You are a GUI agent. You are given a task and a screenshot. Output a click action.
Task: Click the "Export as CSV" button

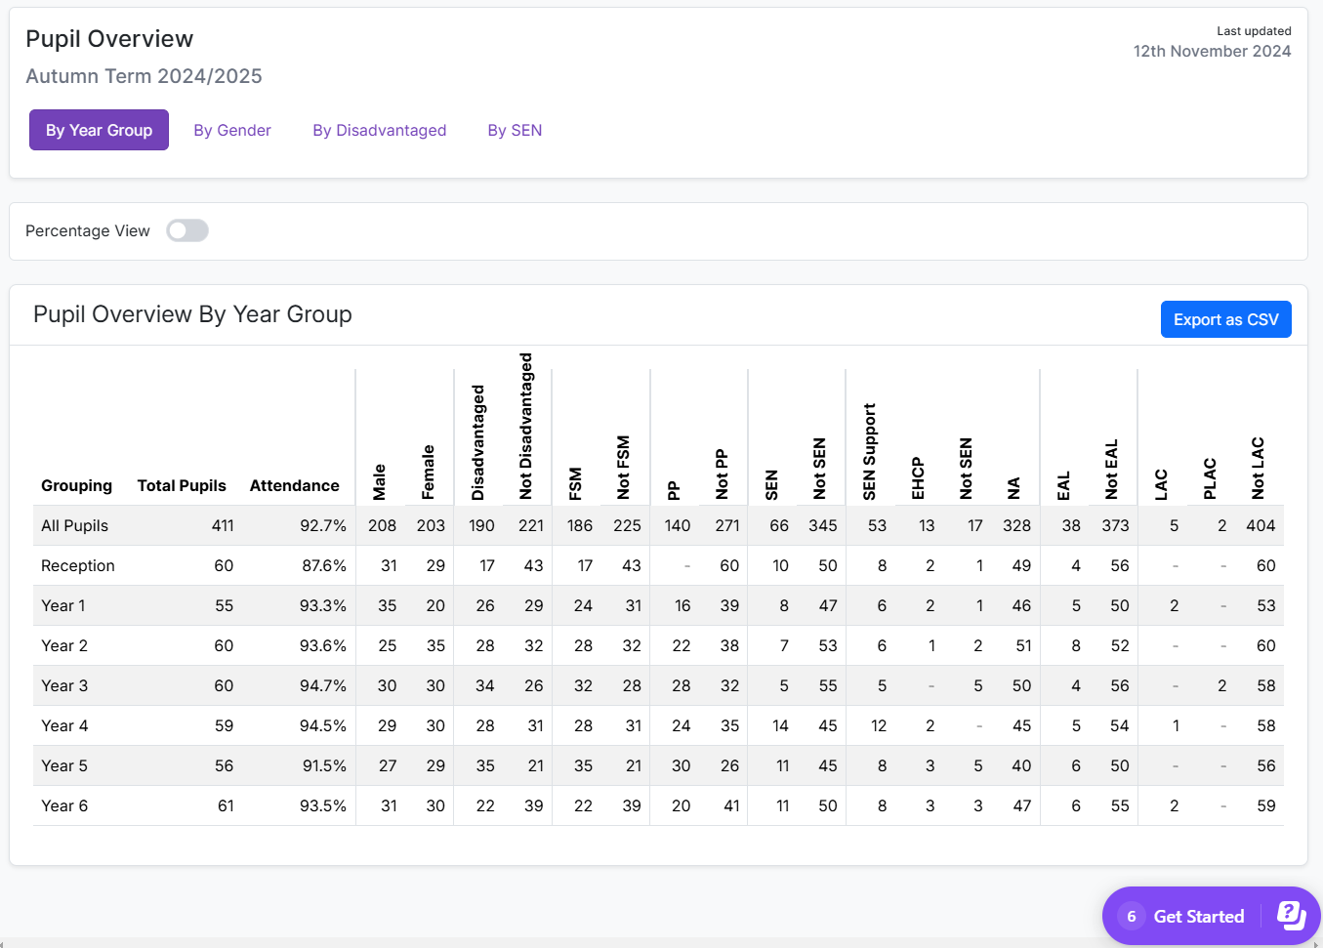1225,319
